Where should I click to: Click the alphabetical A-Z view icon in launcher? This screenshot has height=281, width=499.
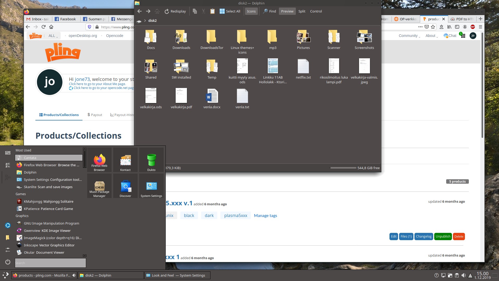click(x=8, y=165)
